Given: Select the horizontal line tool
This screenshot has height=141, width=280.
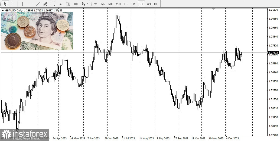Looking at the screenshot, I should pos(30,4).
